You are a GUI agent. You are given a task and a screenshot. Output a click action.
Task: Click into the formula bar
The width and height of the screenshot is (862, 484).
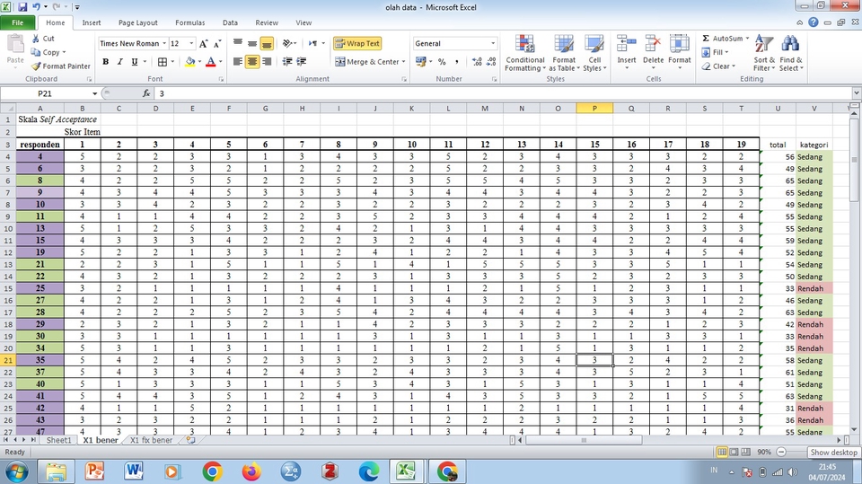click(503, 93)
